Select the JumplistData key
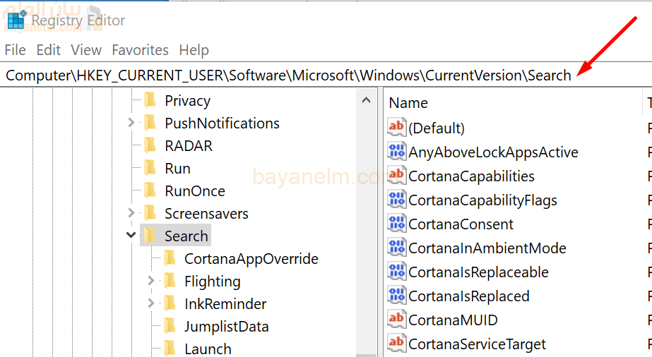This screenshot has height=357, width=652. coord(226,326)
